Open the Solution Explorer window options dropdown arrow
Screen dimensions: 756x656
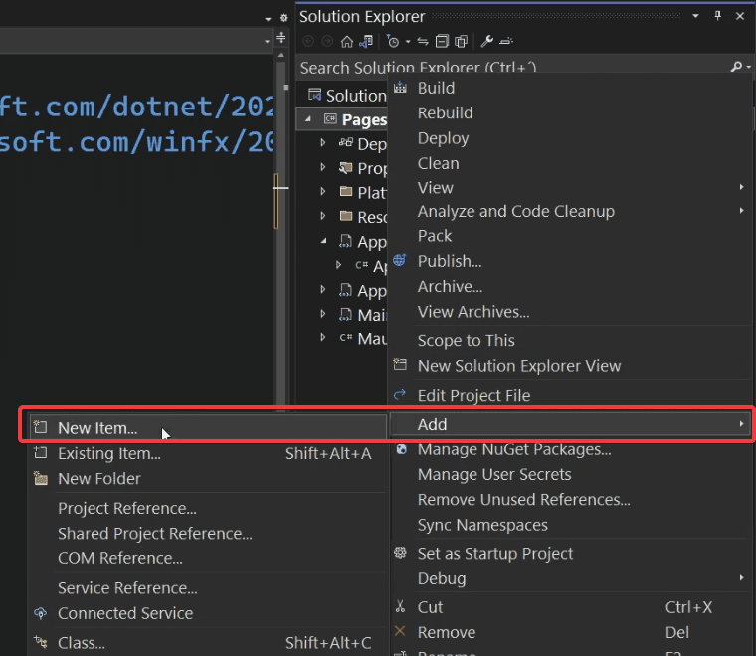point(695,16)
